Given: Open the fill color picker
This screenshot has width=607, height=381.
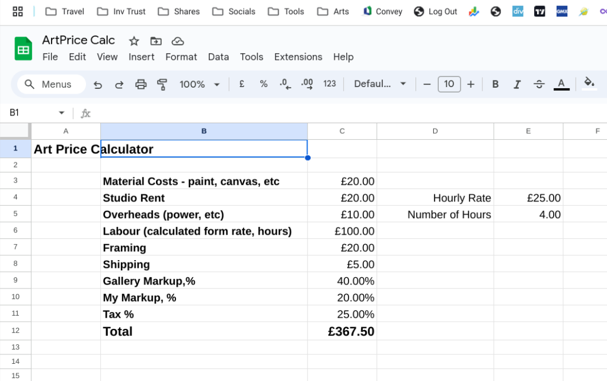Looking at the screenshot, I should [590, 84].
